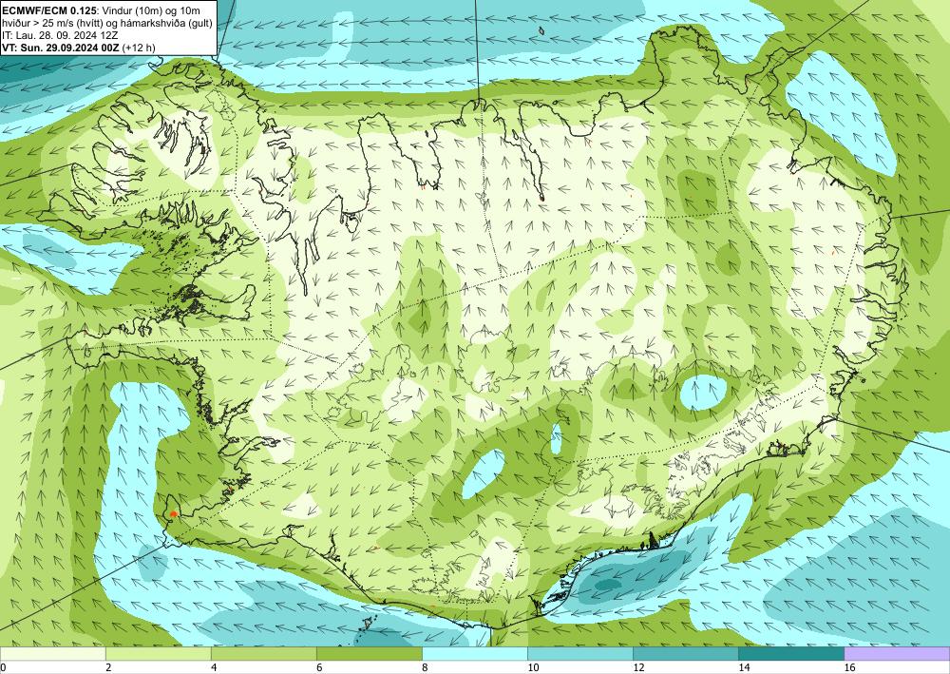The image size is (950, 674).
Task: Click the 4–6 m/s green legend segment
Action: 263,653
